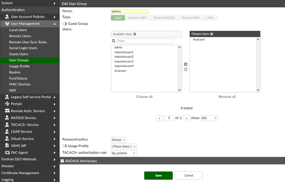Click the Available Users help icon

(x=135, y=34)
